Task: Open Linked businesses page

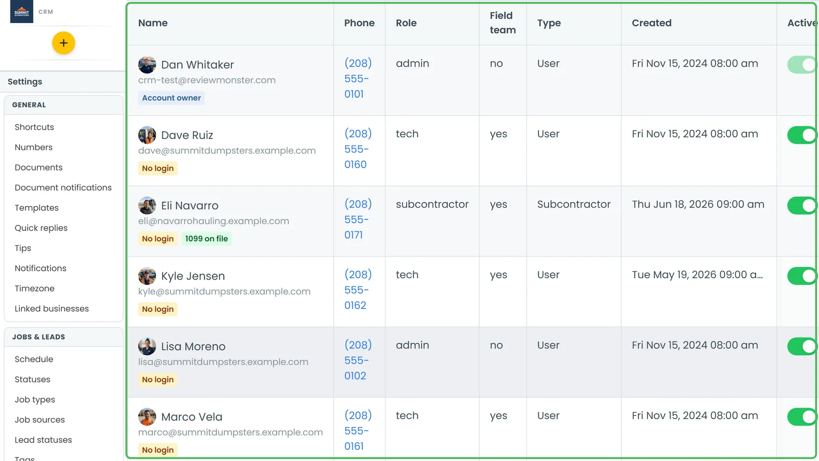Action: [x=52, y=308]
